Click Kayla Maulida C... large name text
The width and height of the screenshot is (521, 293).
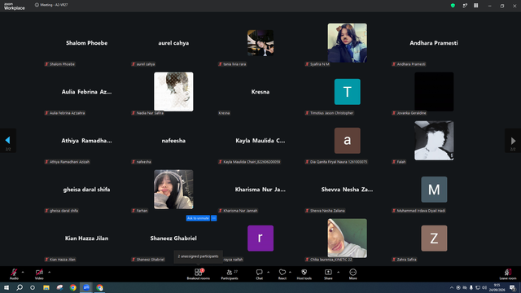260,141
